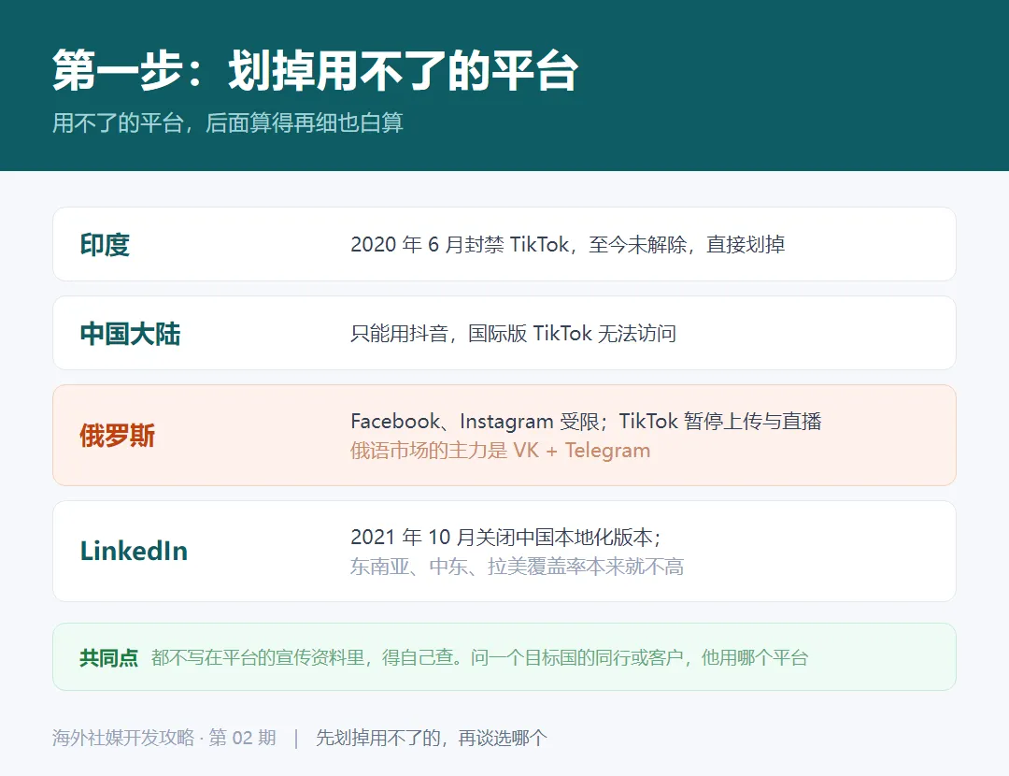The height and width of the screenshot is (776, 1009).
Task: Click the LinkedIn row heading
Action: pos(134,552)
